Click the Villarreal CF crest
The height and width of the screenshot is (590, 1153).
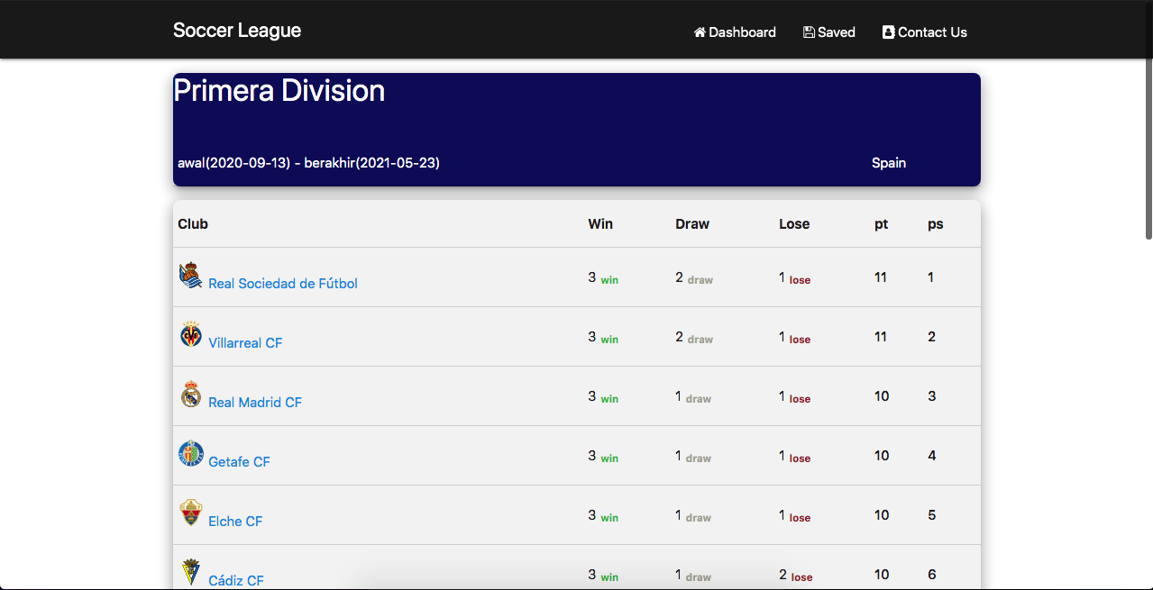190,334
